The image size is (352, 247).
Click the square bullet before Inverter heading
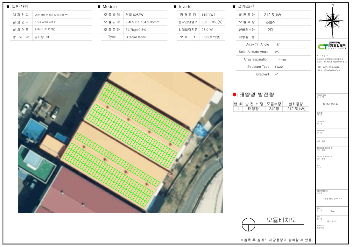click(x=175, y=7)
